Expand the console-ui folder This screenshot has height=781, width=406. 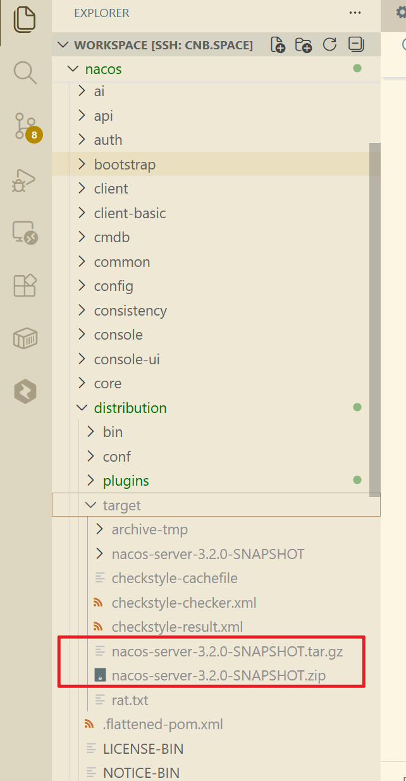coord(216,359)
